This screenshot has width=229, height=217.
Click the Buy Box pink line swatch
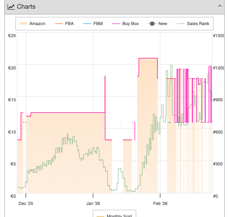pyautogui.click(x=116, y=24)
